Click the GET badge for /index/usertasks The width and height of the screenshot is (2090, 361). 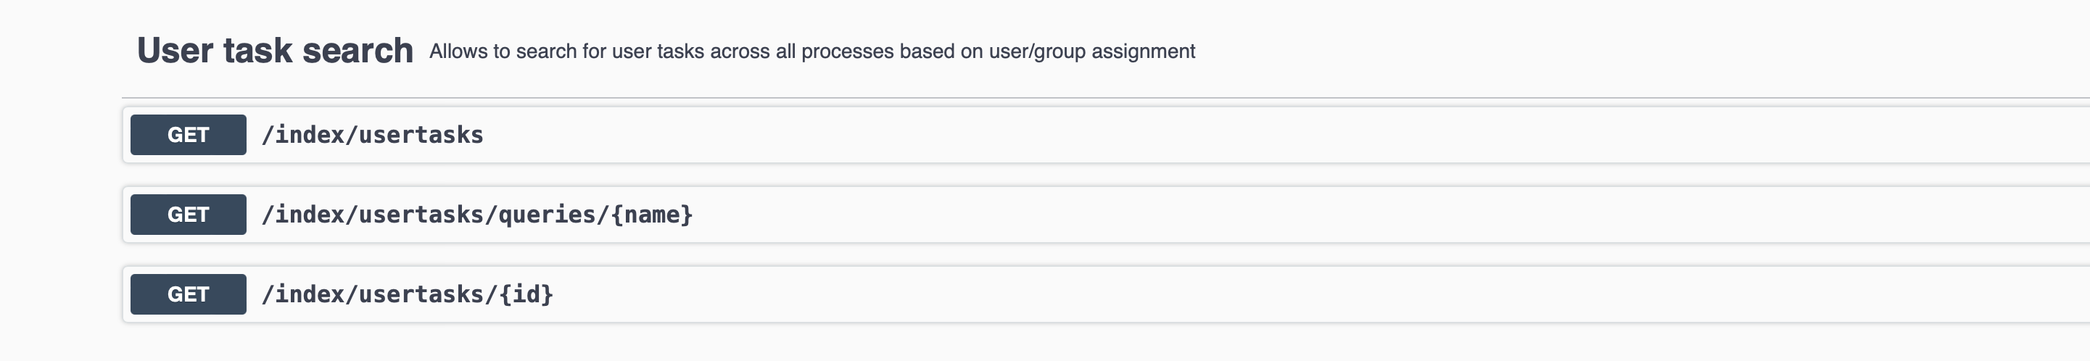tap(189, 135)
